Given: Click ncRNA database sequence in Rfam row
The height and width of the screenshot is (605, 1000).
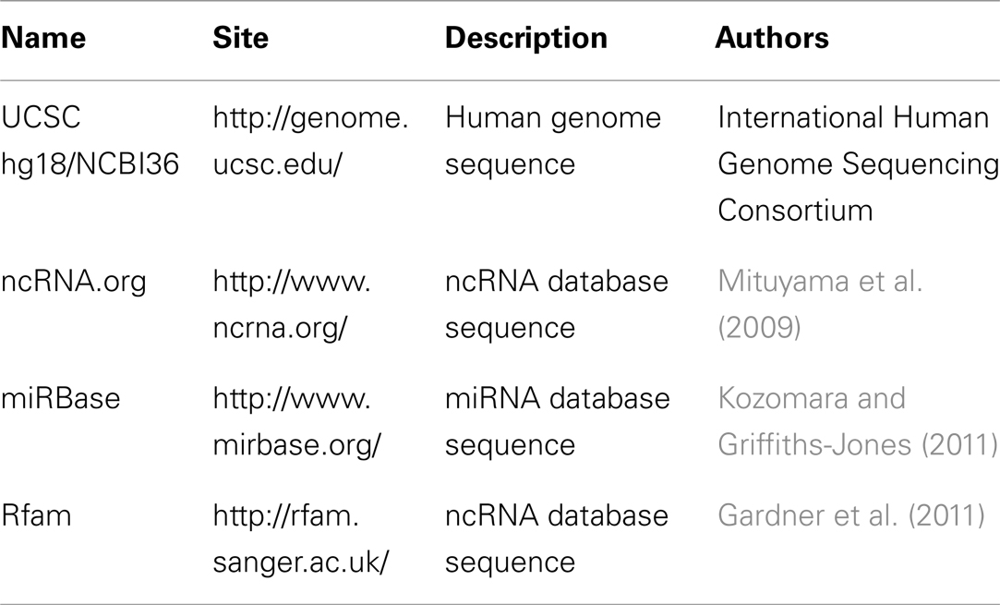Looking at the screenshot, I should click(557, 539).
